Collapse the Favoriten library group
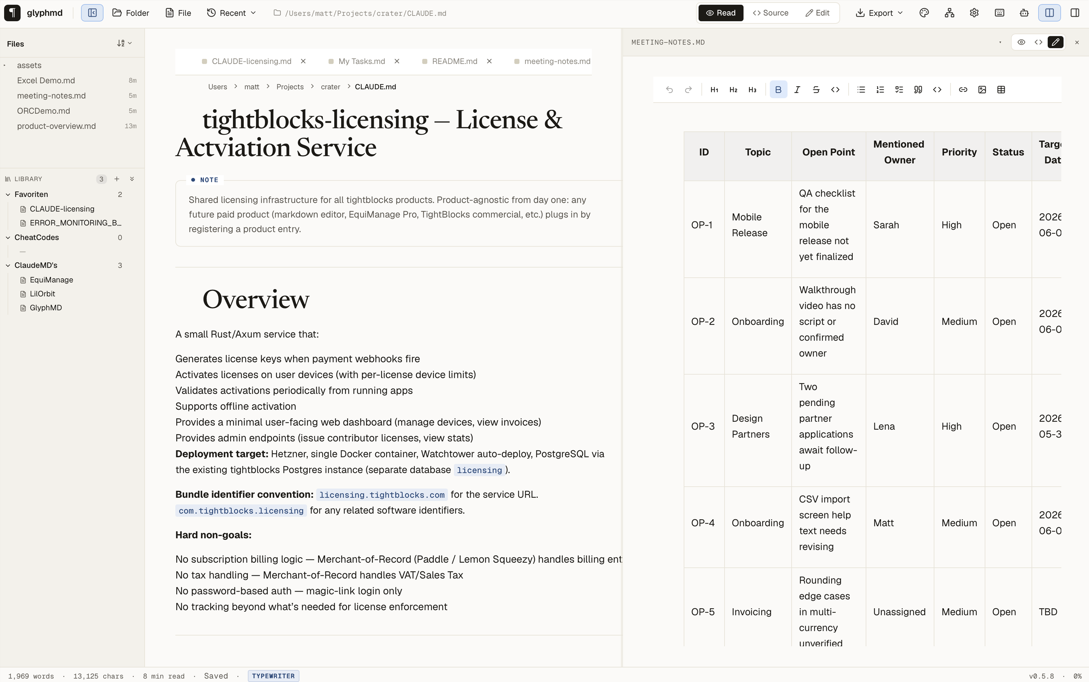The image size is (1089, 682). [8, 194]
